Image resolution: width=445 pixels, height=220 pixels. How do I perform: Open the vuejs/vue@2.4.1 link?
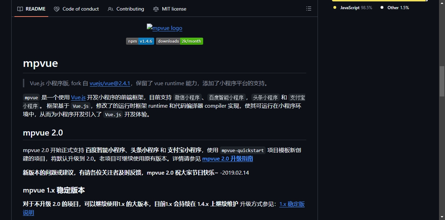(x=110, y=83)
